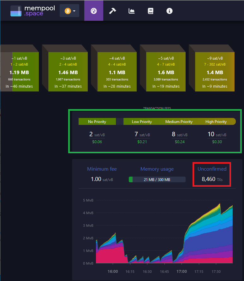Select the block arriving in ~9 minutes

(x=215, y=72)
